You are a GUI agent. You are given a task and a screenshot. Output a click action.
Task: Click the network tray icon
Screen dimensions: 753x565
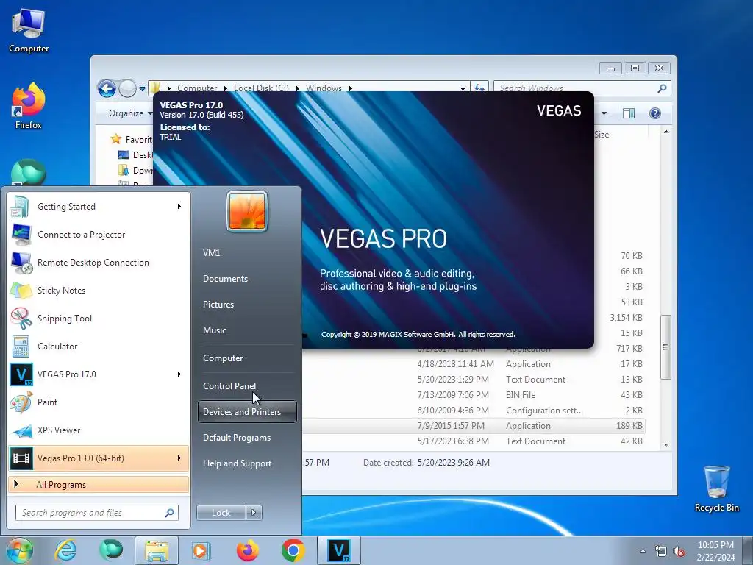(661, 552)
